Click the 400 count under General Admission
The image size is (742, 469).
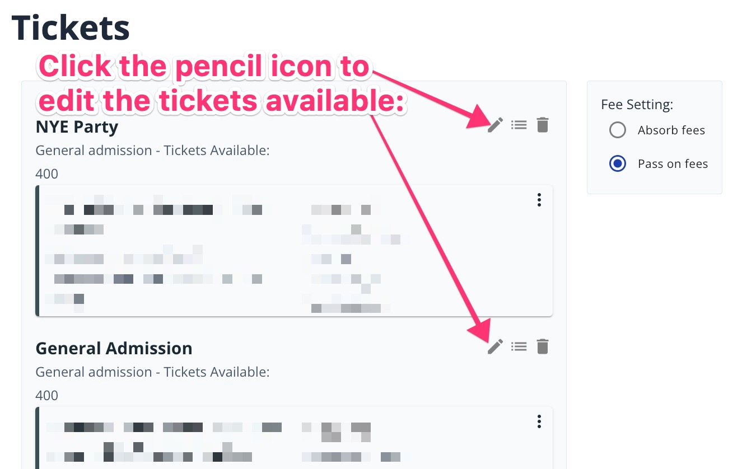pos(47,396)
